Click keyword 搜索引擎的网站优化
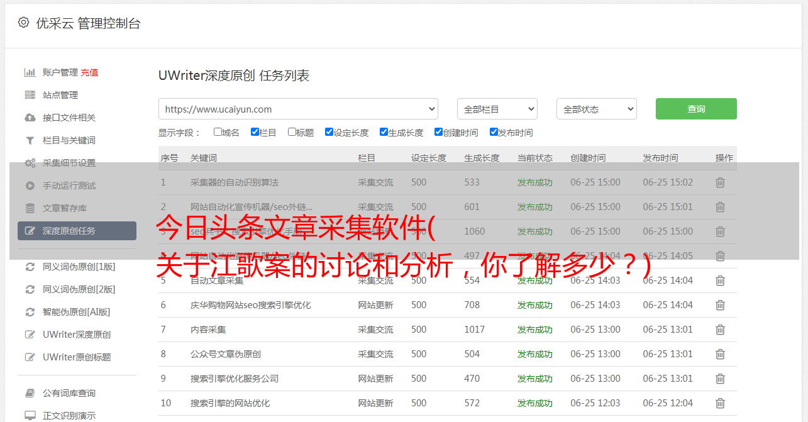Screen dimensions: 808x422 pos(230,403)
